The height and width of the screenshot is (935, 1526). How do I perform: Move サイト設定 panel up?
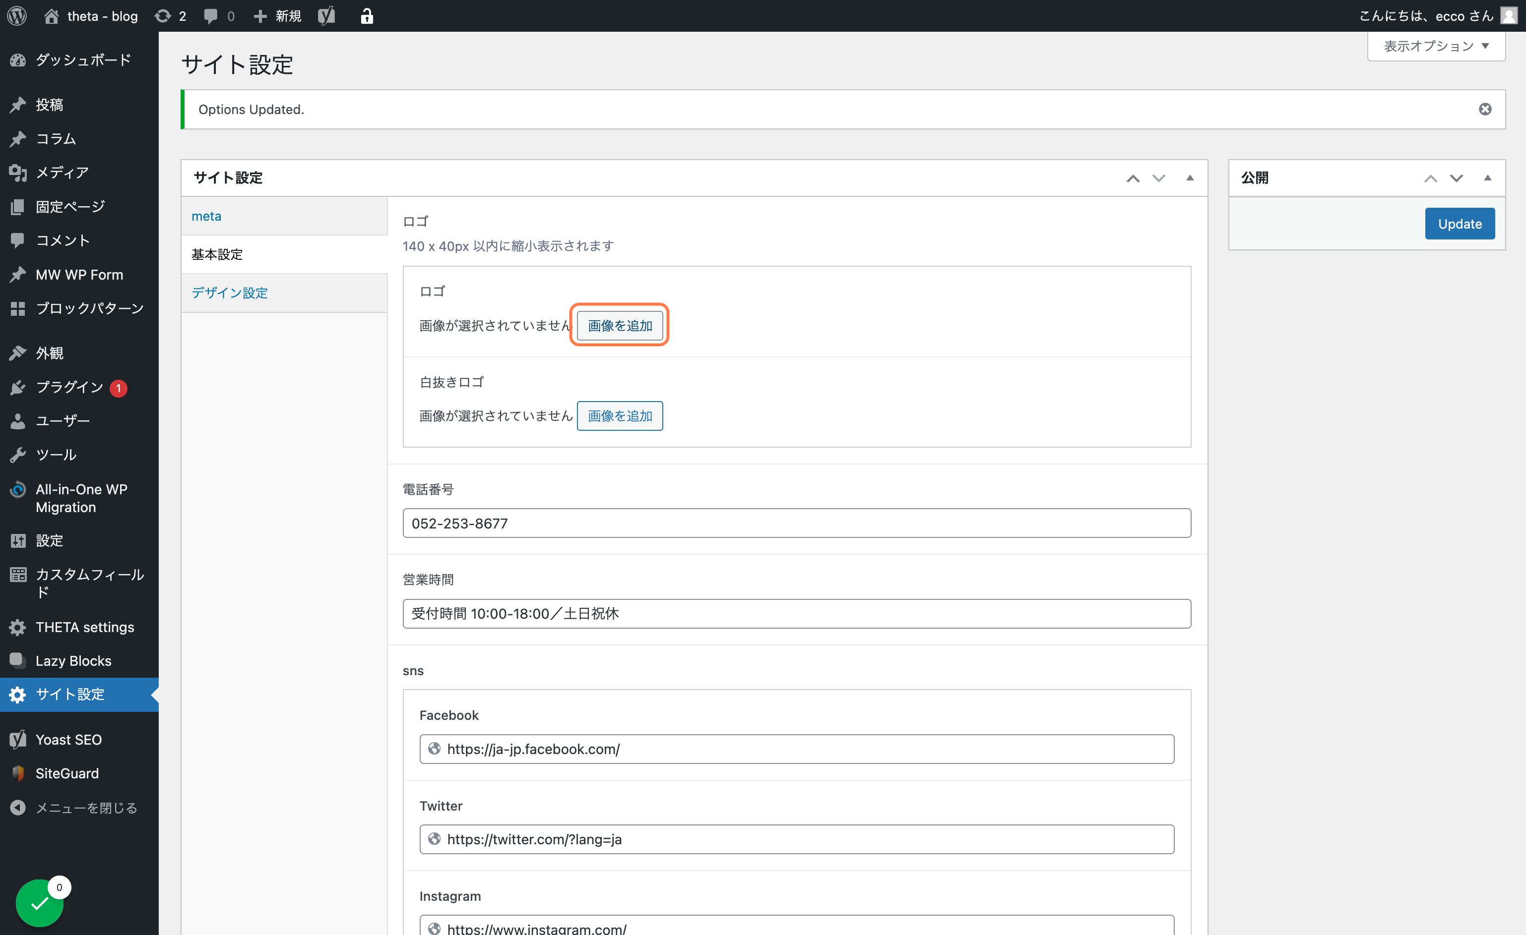click(x=1133, y=178)
